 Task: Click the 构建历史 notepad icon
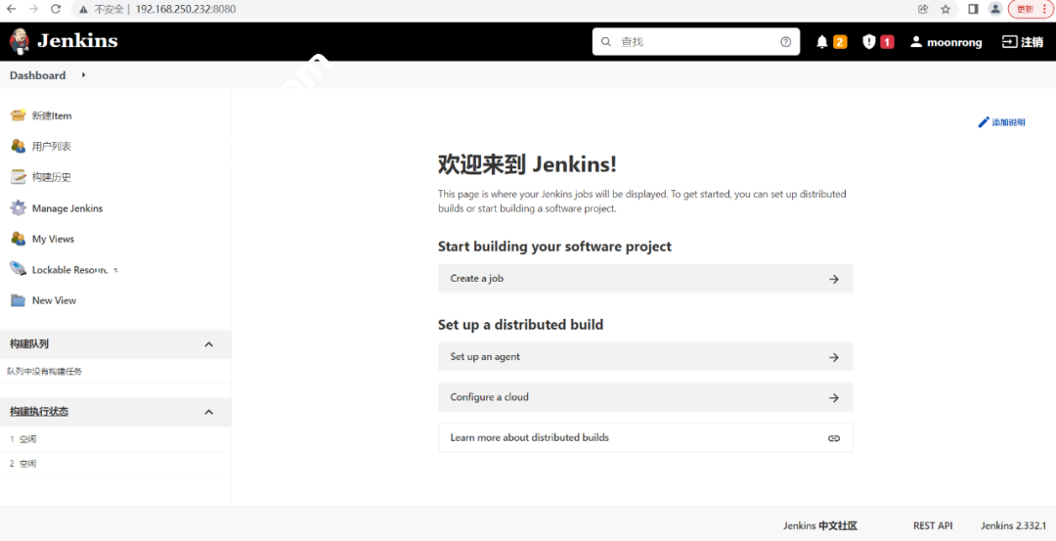pyautogui.click(x=18, y=177)
